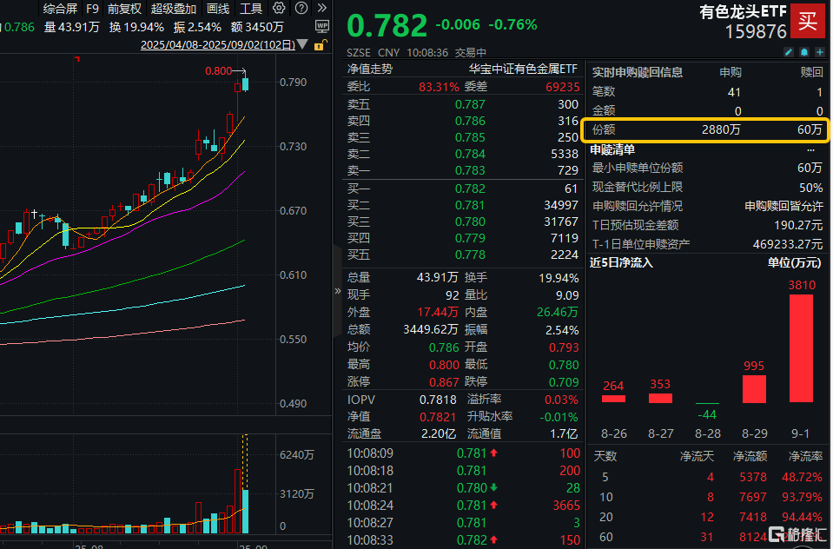Click the 卖三 price 0.785

click(x=470, y=137)
